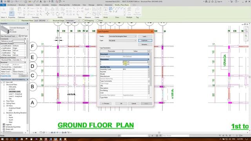Choose the Line draw tool
The width and height of the screenshot is (251, 141).
pos(111,9)
